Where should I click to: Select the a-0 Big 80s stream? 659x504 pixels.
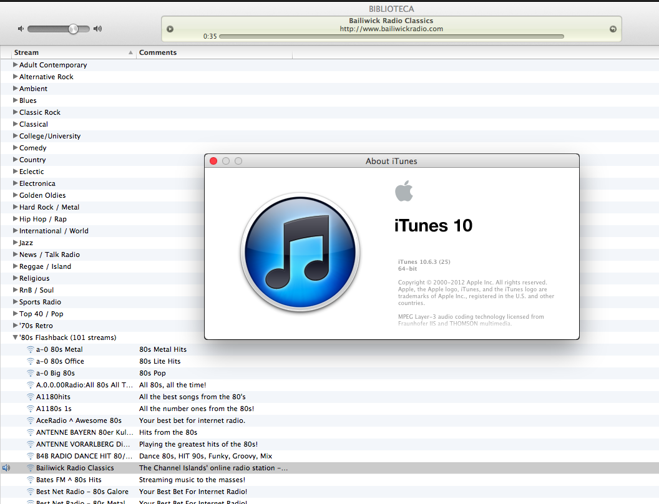pos(56,373)
